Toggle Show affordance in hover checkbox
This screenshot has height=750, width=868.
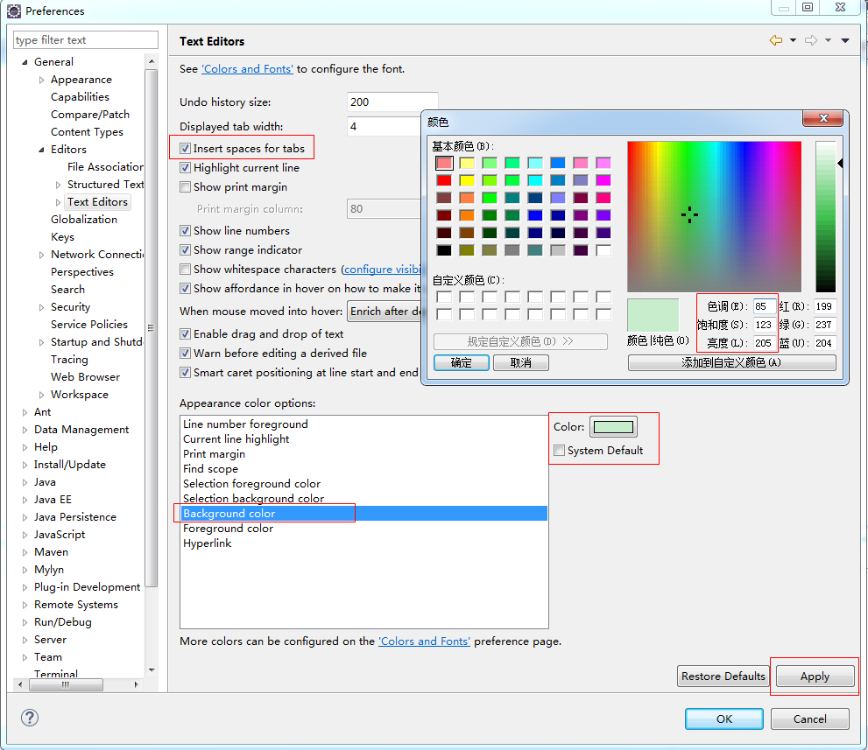coord(186,289)
